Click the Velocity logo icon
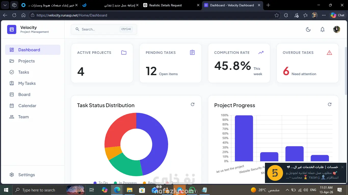 click(12, 29)
